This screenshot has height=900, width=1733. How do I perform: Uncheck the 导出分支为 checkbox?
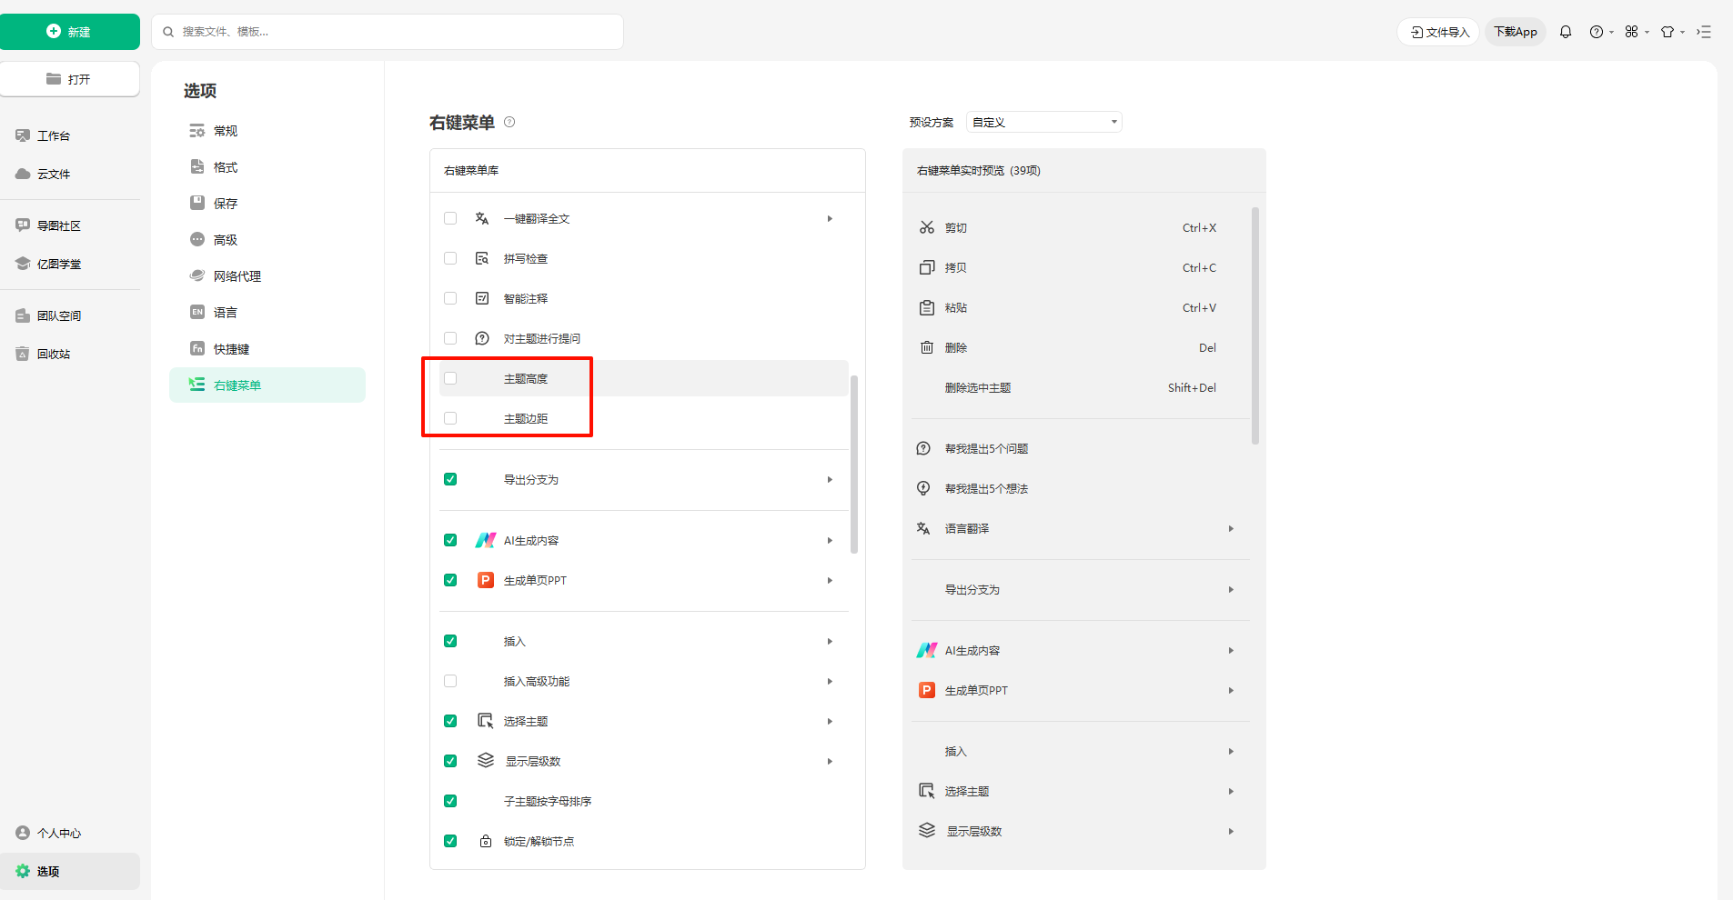[x=450, y=479]
